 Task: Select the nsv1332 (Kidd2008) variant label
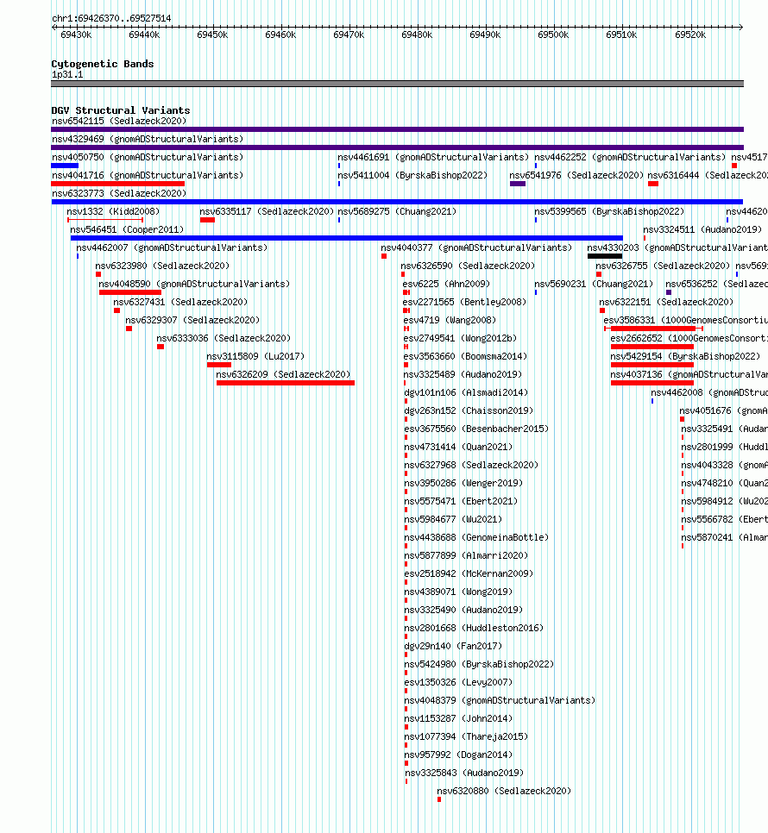113,211
